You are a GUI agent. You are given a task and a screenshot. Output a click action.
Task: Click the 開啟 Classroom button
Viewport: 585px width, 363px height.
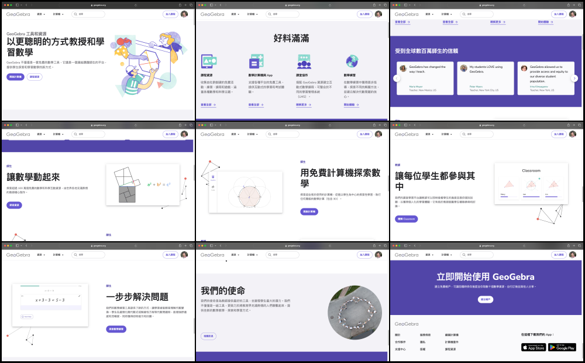tap(406, 219)
